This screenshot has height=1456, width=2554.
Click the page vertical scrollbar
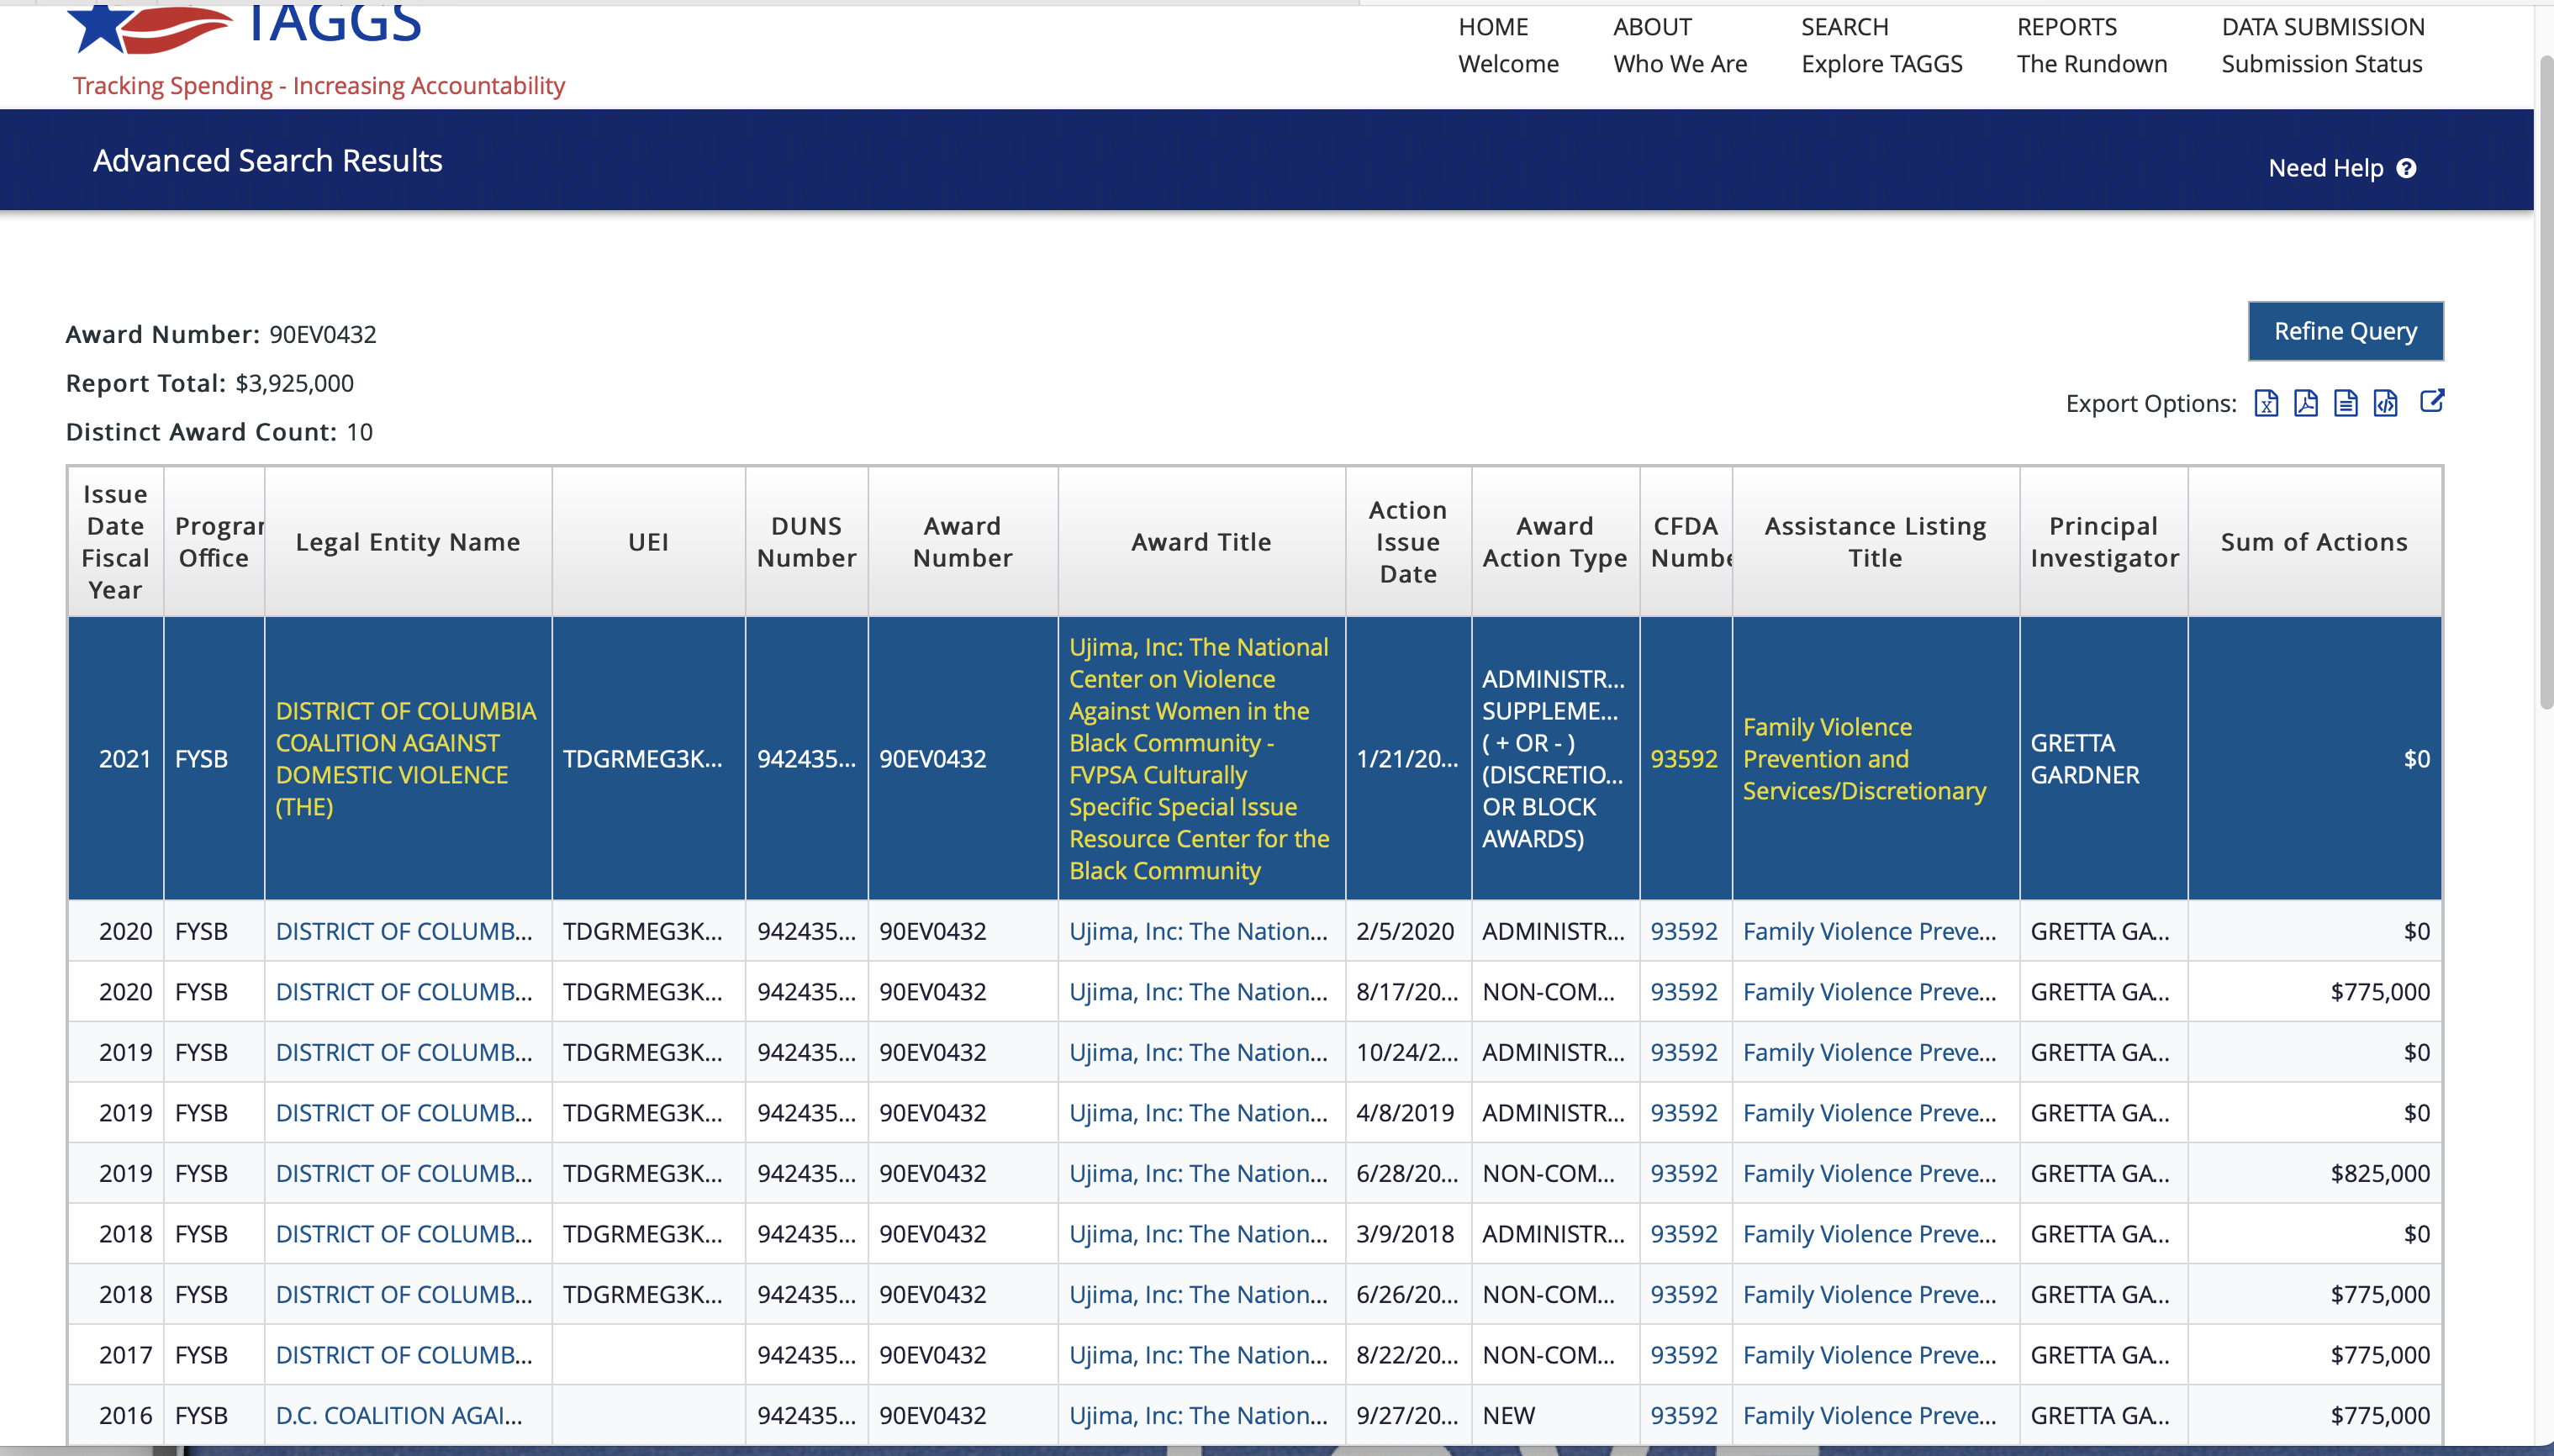pos(2545,380)
